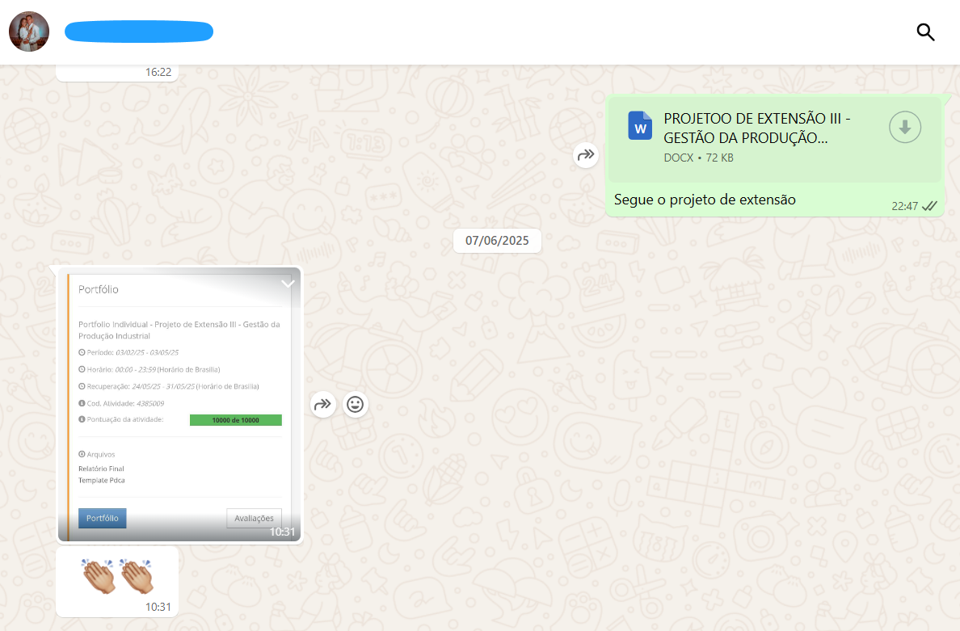Click the contact profile picture

click(29, 32)
